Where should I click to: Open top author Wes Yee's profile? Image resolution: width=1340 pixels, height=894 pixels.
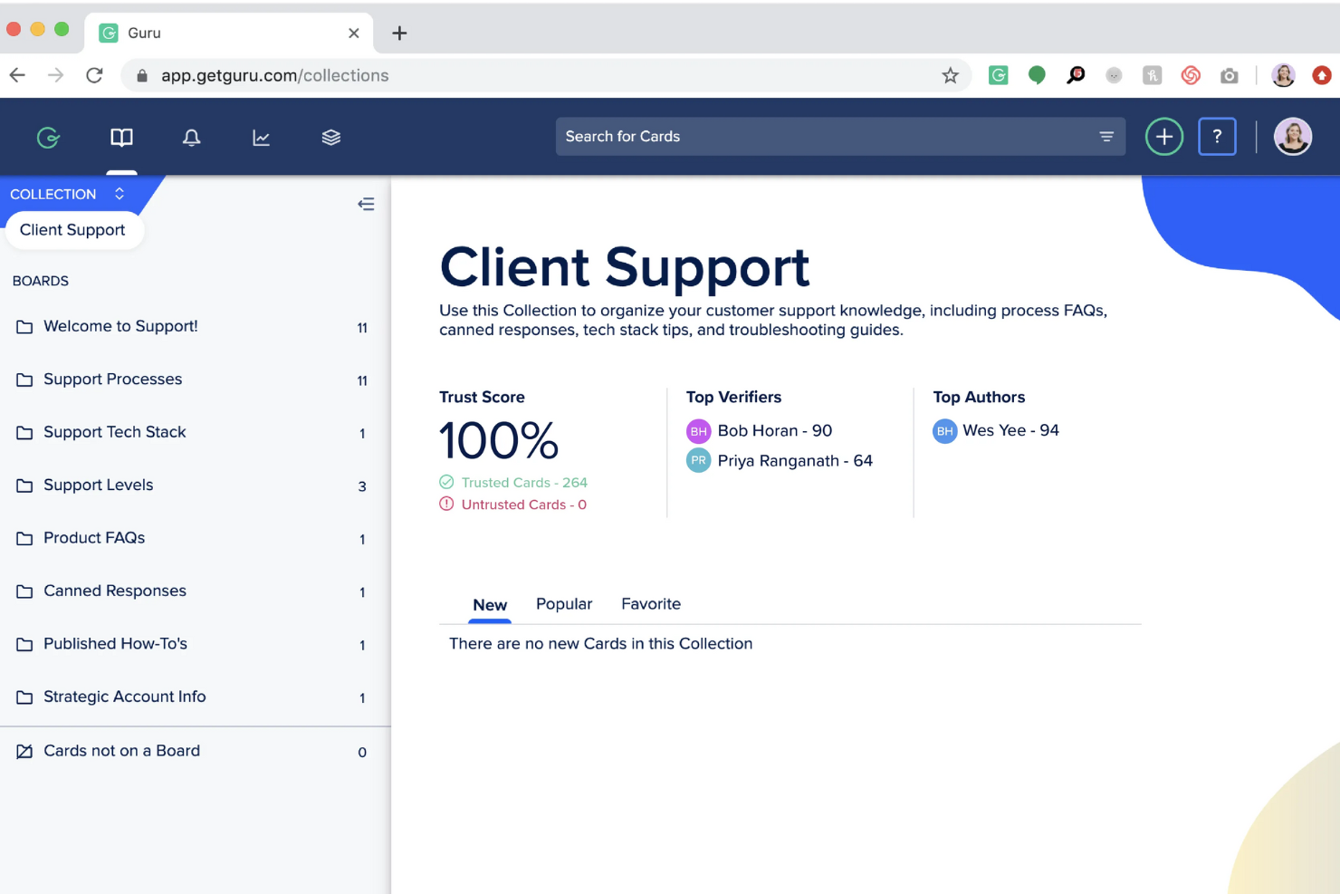(x=1010, y=430)
